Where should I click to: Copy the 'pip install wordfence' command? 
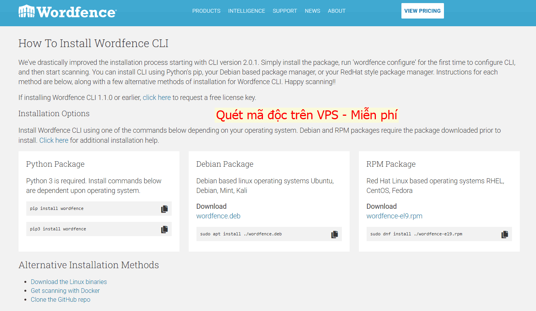pos(164,209)
